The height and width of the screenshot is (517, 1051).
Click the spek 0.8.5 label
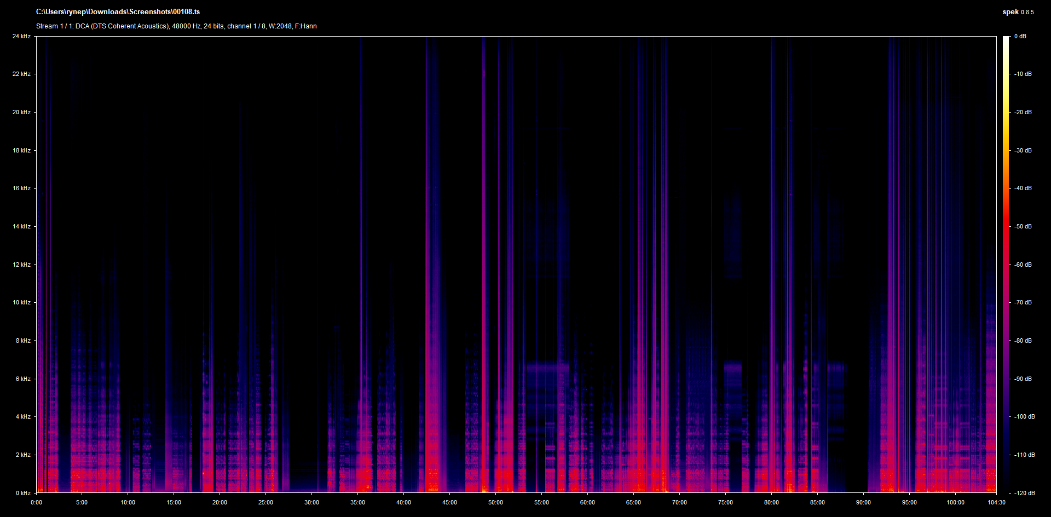click(x=1018, y=11)
